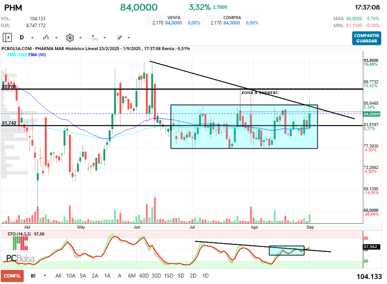Image resolution: width=387 pixels, height=284 pixels.
Task: Click the 81,742 support level label
Action: pyautogui.click(x=9, y=123)
